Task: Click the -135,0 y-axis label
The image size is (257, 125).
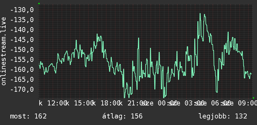Action: 22,20
